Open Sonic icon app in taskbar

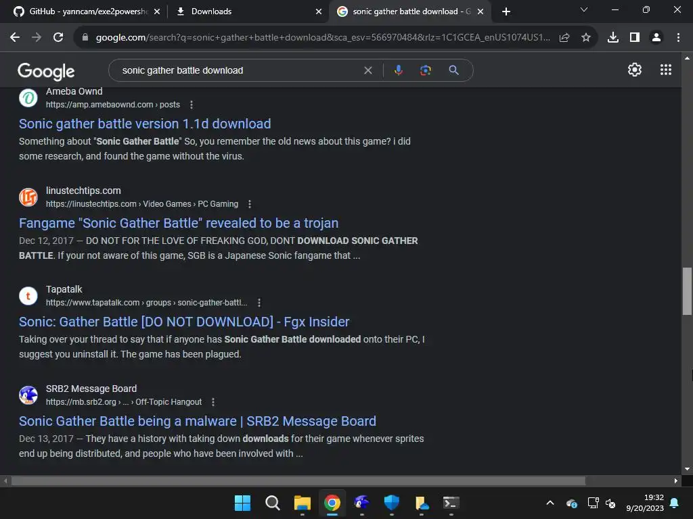click(361, 502)
